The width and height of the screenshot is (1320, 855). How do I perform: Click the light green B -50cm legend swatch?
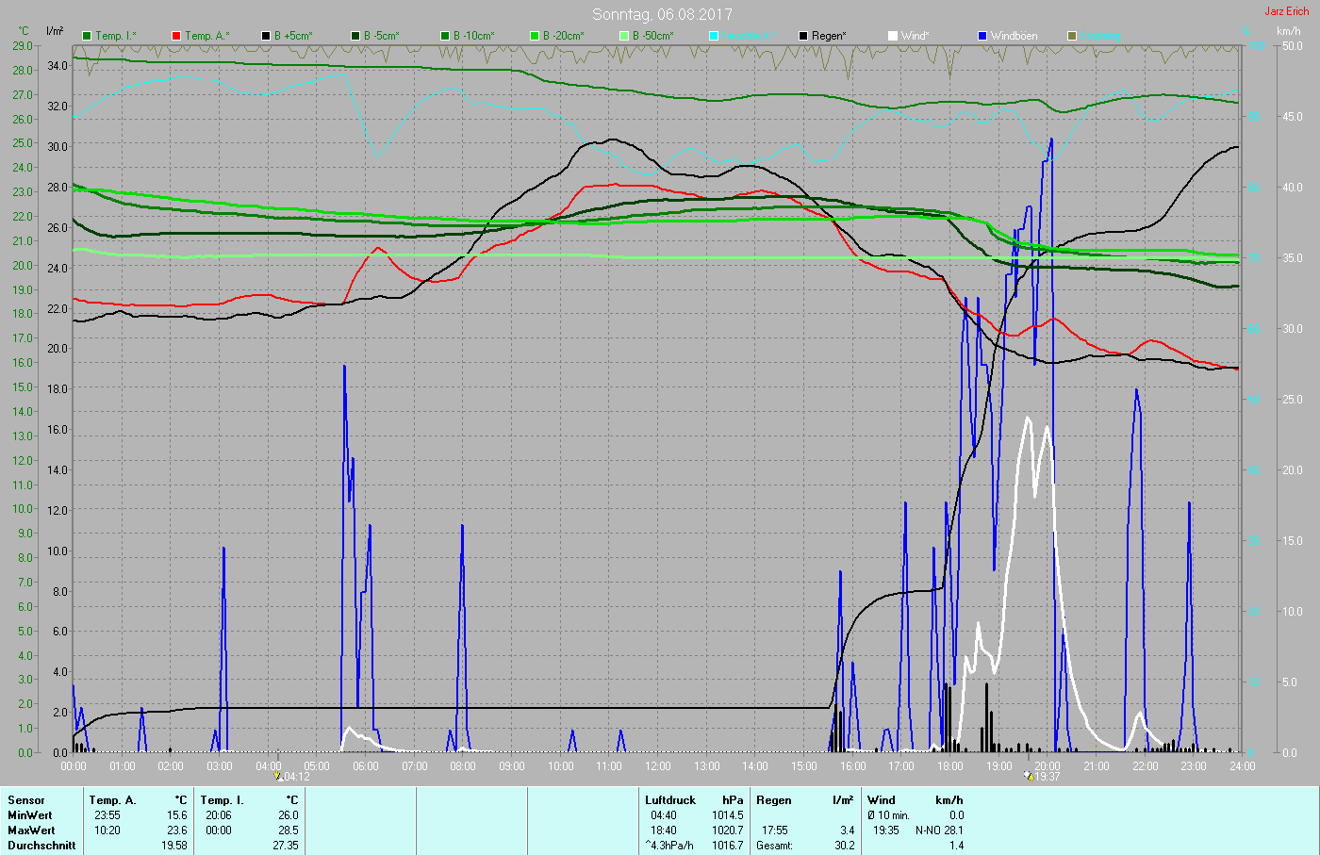[624, 36]
